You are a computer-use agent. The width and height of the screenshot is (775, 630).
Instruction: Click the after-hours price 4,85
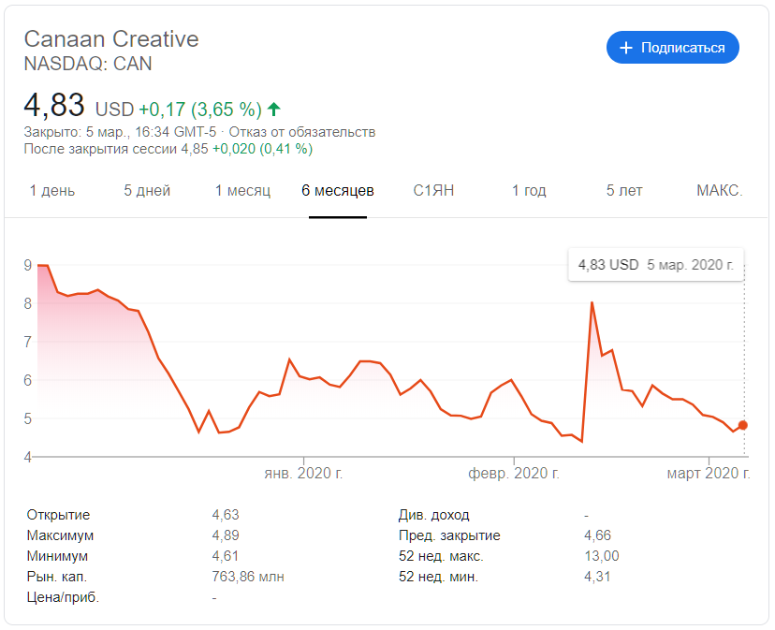(x=195, y=149)
